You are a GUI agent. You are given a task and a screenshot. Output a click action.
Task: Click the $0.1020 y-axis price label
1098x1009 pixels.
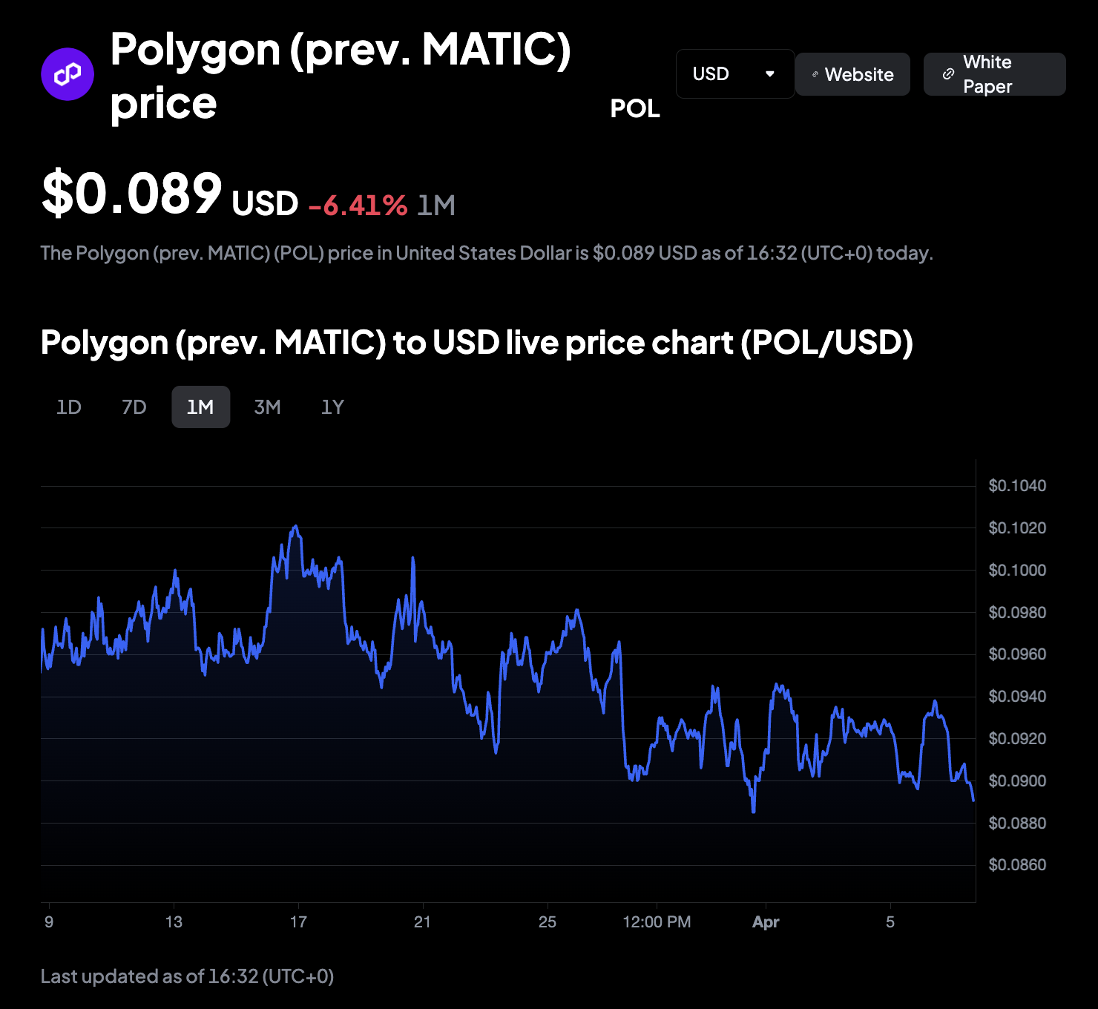click(1017, 528)
